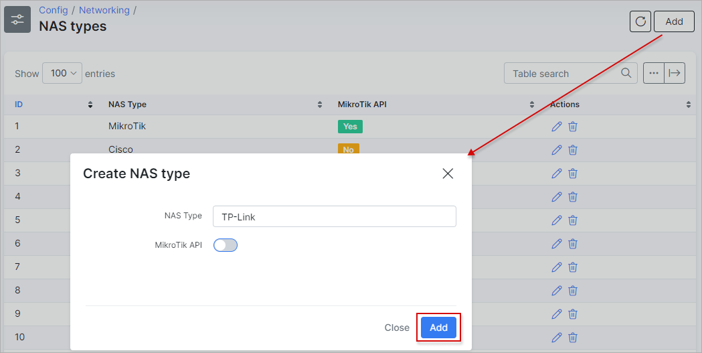Click the config sliders icon by the title
702x353 pixels.
coord(17,19)
